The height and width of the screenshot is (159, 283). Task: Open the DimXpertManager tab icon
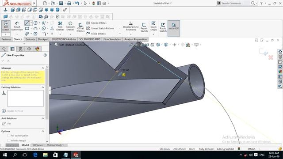click(x=29, y=49)
